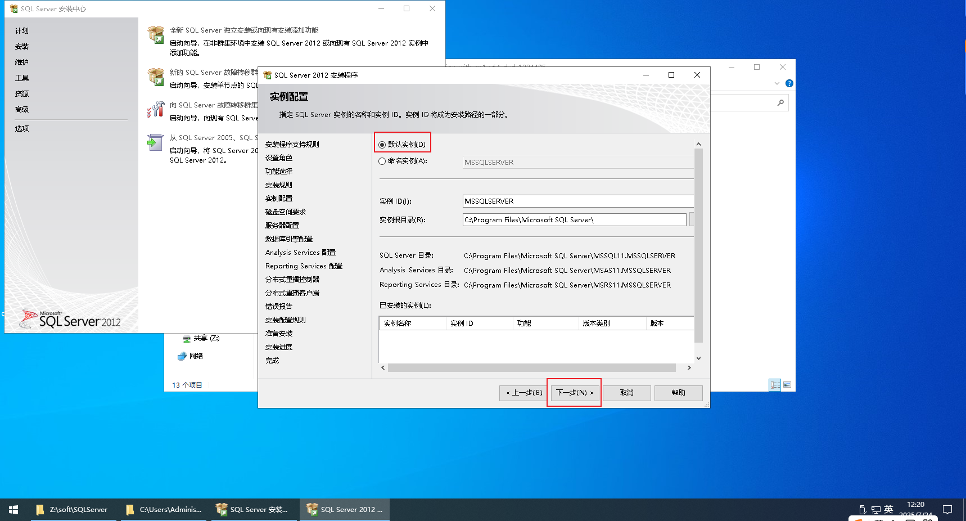This screenshot has width=966, height=521.
Task: Select 准备安装 step in wizard sidebar
Action: tap(279, 334)
